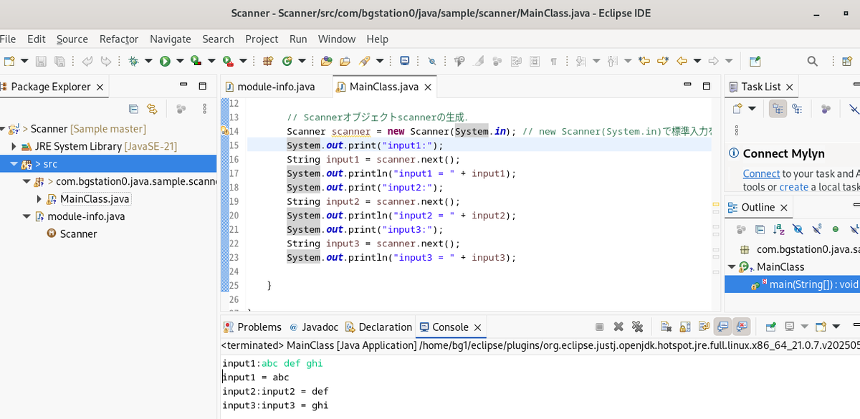The image size is (860, 419).
Task: Click the Connect link in Mylyn panel
Action: [x=761, y=173]
